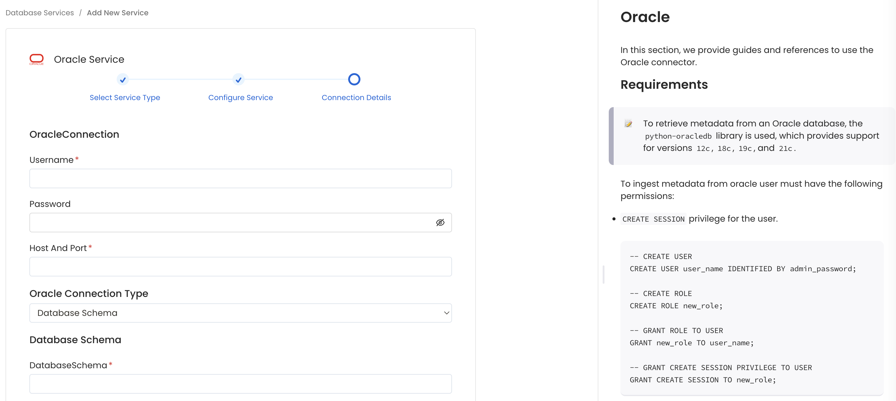Click the Add New Service breadcrumb entry
This screenshot has width=896, height=401.
(x=118, y=13)
